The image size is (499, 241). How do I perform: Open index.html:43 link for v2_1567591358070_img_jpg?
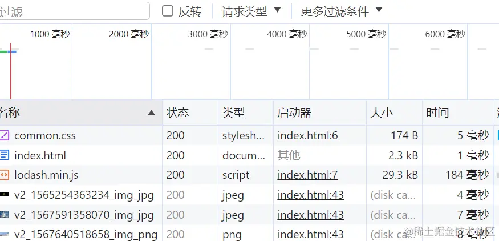pos(310,215)
